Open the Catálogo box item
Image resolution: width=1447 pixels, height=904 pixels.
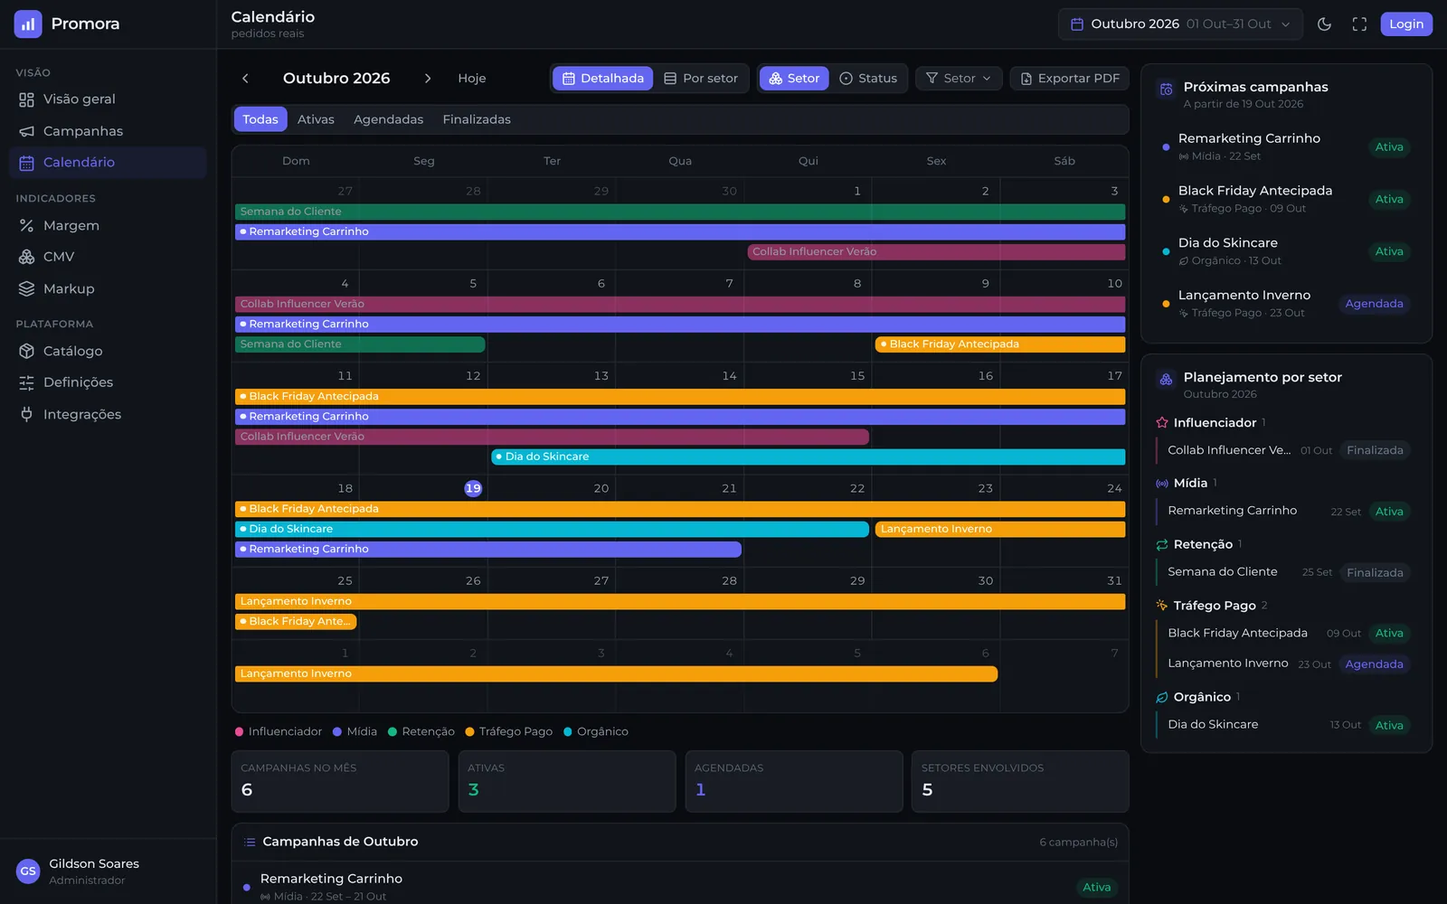pyautogui.click(x=108, y=351)
